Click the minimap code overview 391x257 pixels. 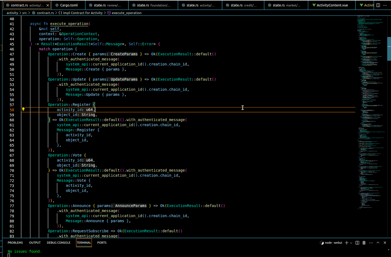click(x=371, y=113)
